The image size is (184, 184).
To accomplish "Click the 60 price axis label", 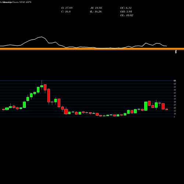I will 175,84.
